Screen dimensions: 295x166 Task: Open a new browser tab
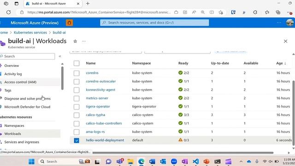[x=88, y=3]
